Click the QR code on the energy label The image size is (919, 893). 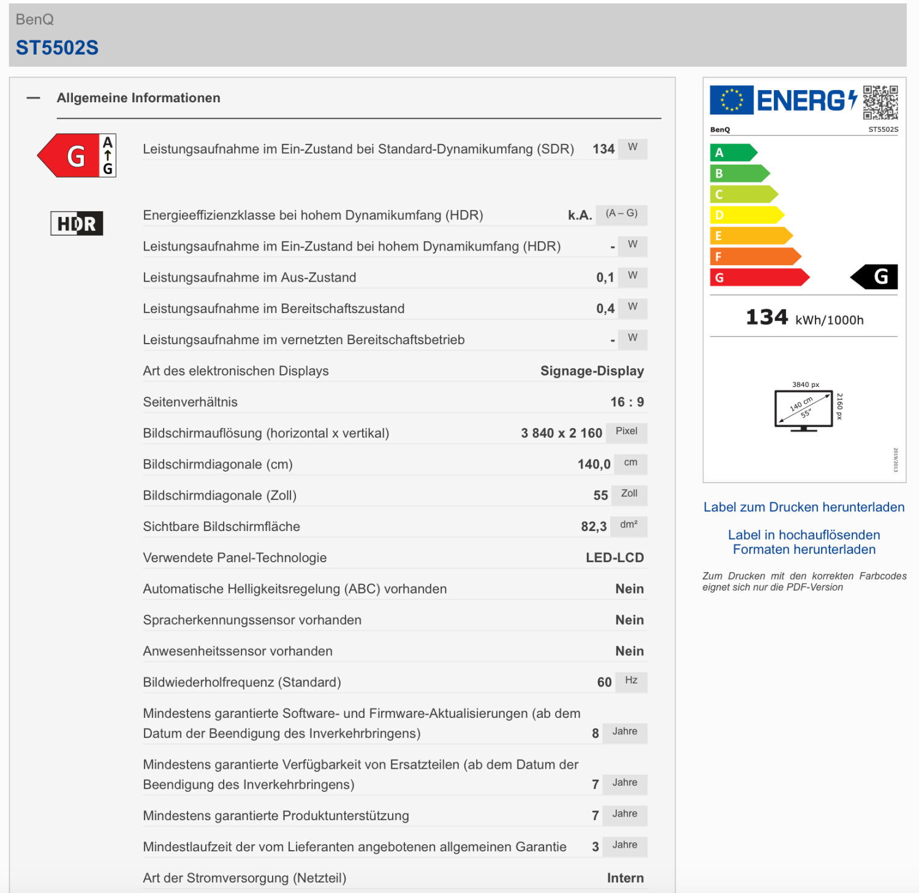click(880, 102)
